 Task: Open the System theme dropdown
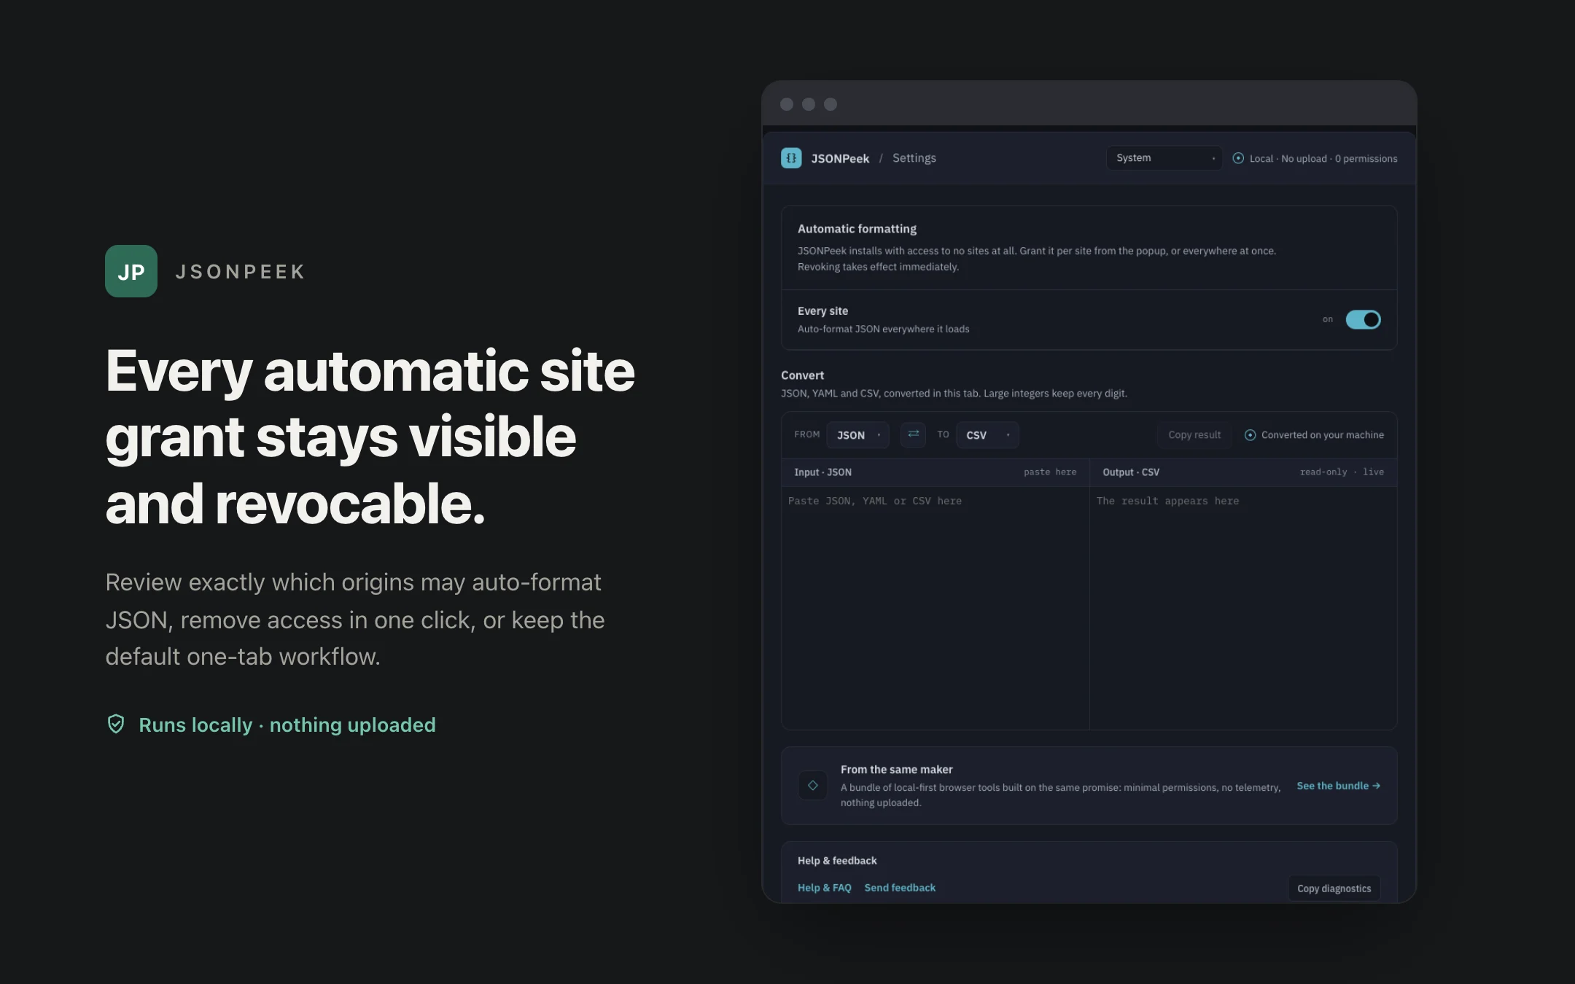point(1164,158)
